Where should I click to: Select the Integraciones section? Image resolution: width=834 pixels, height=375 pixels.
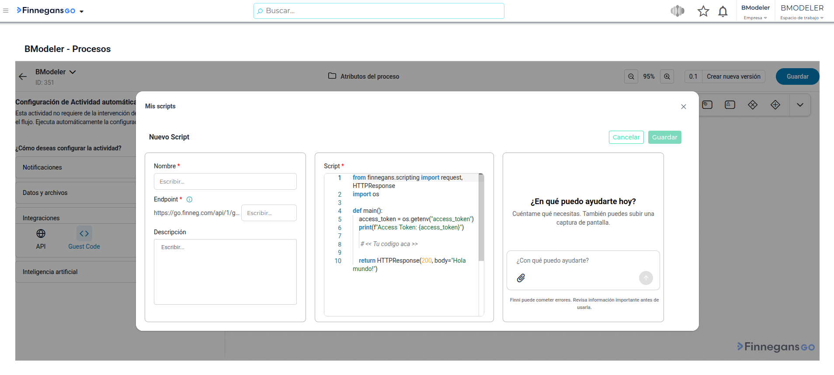click(x=76, y=218)
